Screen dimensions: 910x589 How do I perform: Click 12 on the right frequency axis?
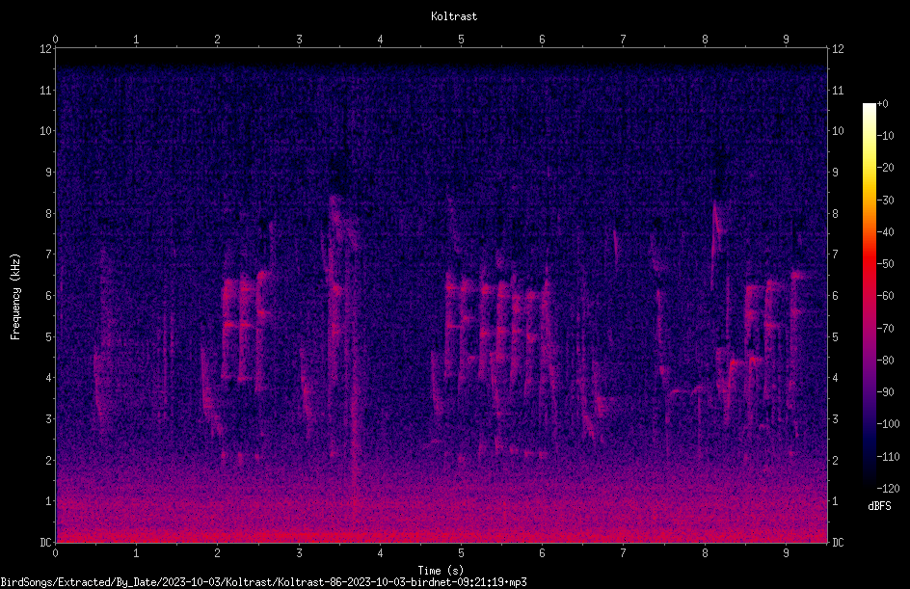[838, 49]
